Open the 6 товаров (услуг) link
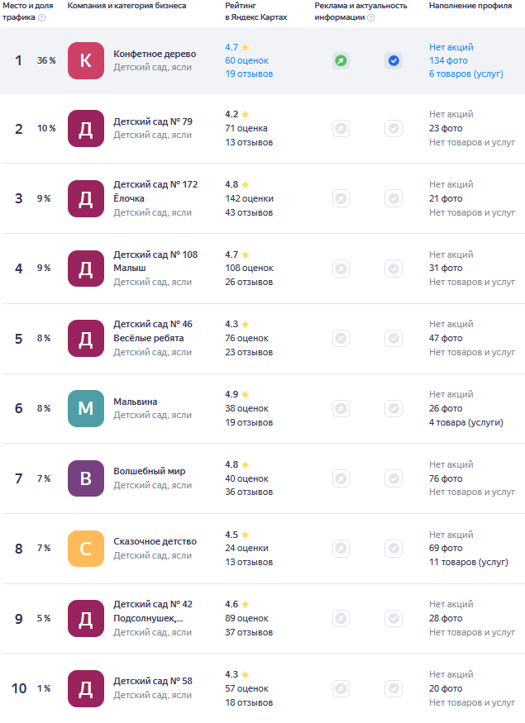525x723 pixels. (x=466, y=74)
